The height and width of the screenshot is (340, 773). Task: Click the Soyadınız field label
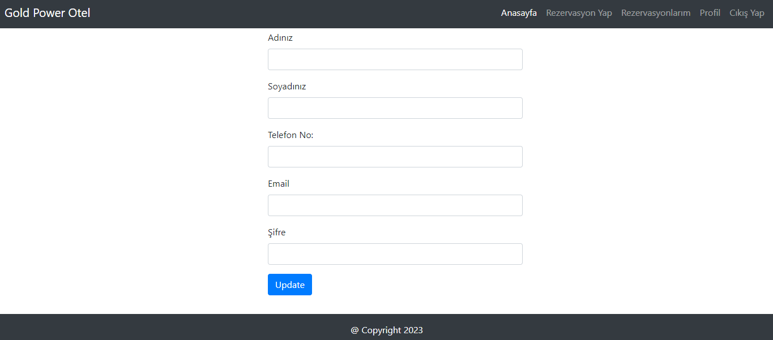pos(287,86)
